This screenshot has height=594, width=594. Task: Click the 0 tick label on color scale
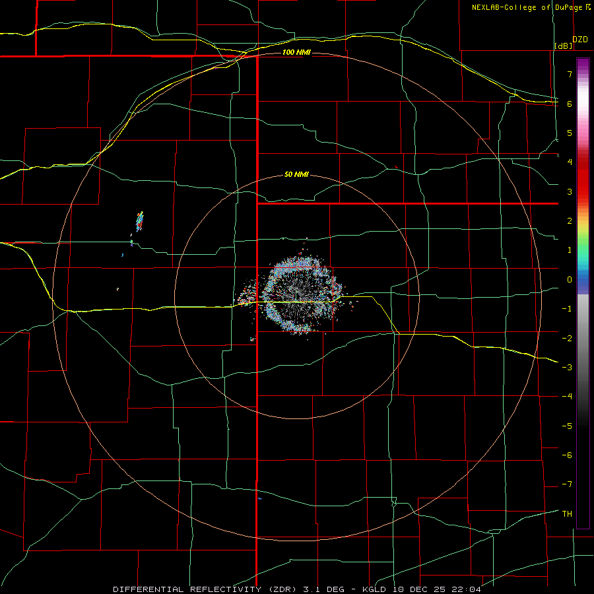[x=570, y=280]
